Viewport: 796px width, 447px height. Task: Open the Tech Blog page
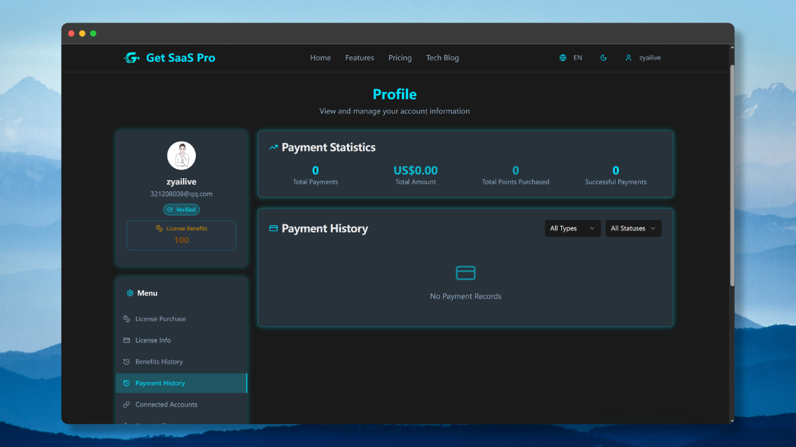pyautogui.click(x=442, y=58)
